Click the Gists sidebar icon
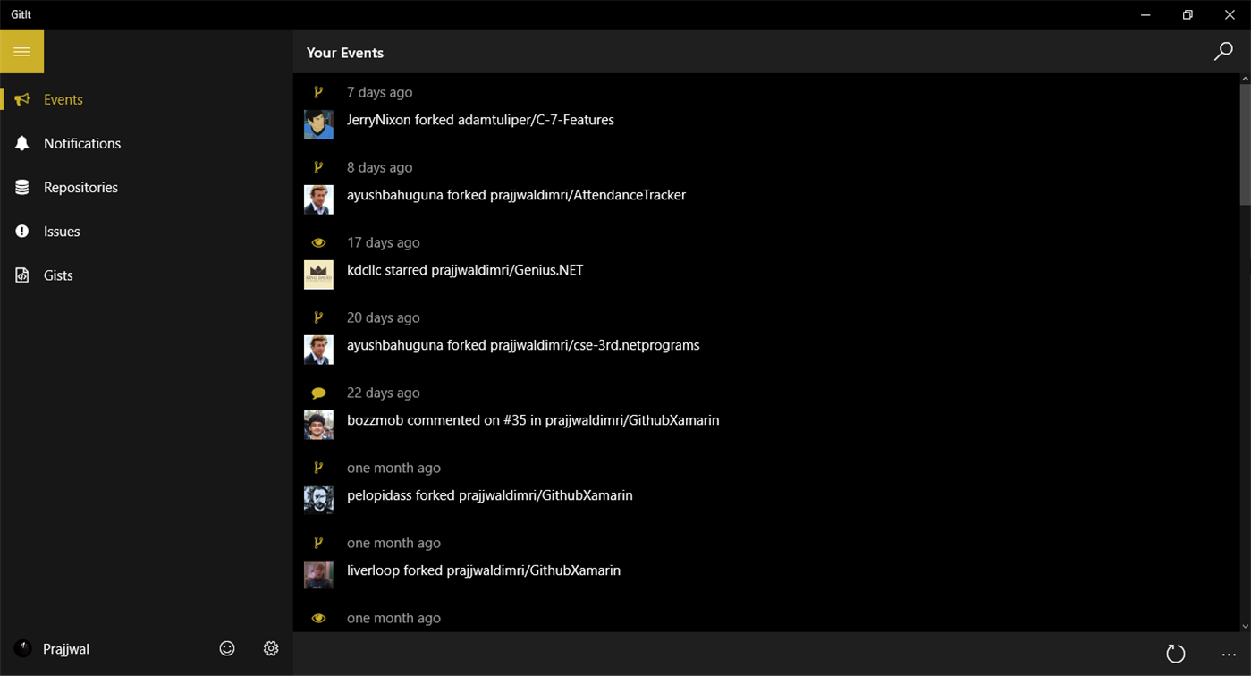 click(21, 275)
